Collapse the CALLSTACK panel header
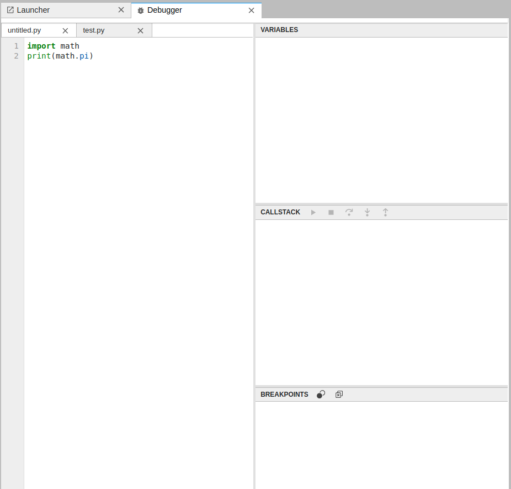This screenshot has width=511, height=489. tap(280, 212)
